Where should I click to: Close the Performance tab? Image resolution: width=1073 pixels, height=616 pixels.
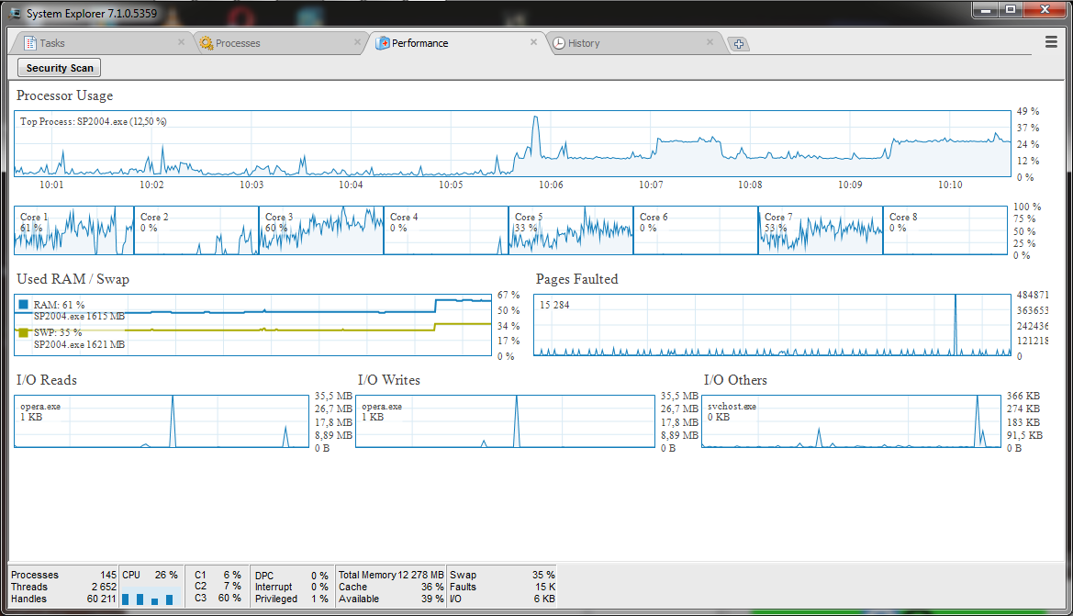533,42
